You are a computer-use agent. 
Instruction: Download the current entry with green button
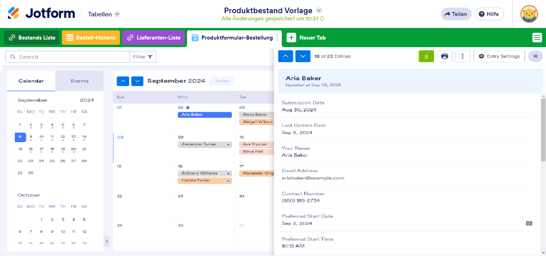coord(426,56)
